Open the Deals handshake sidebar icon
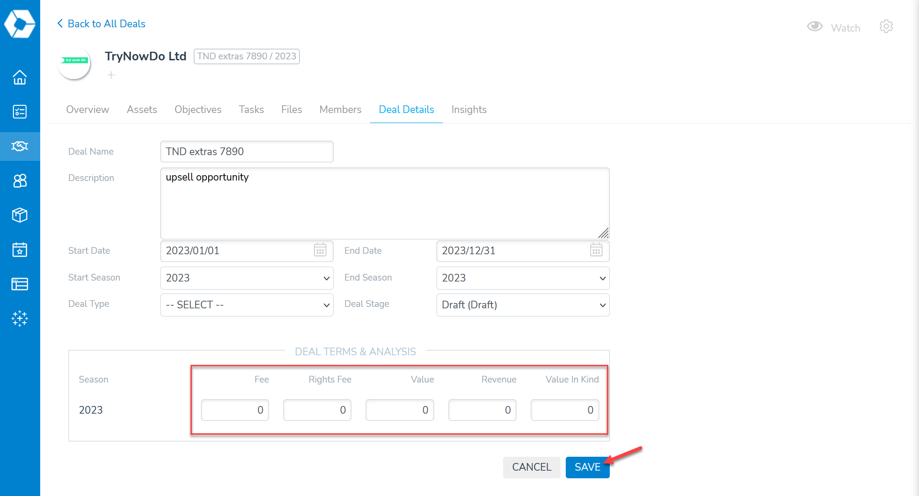This screenshot has width=919, height=496. [20, 146]
